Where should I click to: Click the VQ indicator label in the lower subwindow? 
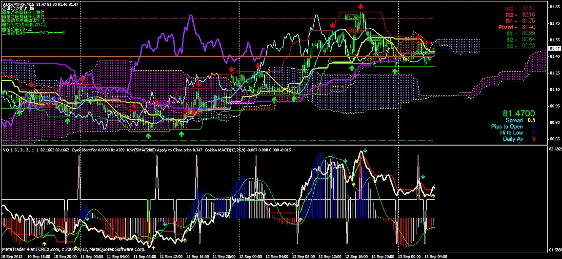point(7,150)
